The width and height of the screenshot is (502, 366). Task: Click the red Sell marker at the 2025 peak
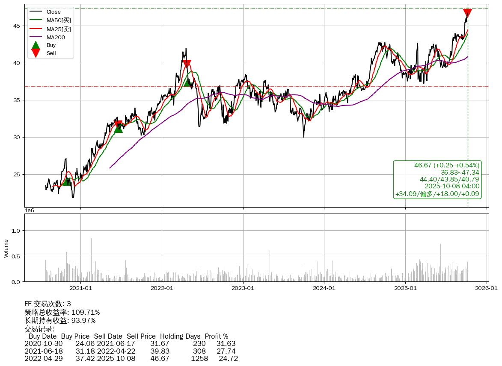(x=467, y=13)
